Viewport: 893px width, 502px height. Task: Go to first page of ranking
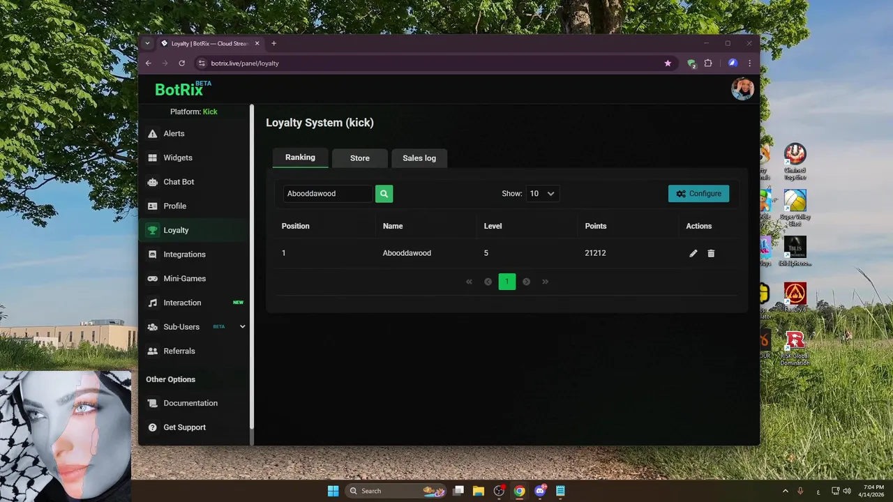tap(469, 282)
